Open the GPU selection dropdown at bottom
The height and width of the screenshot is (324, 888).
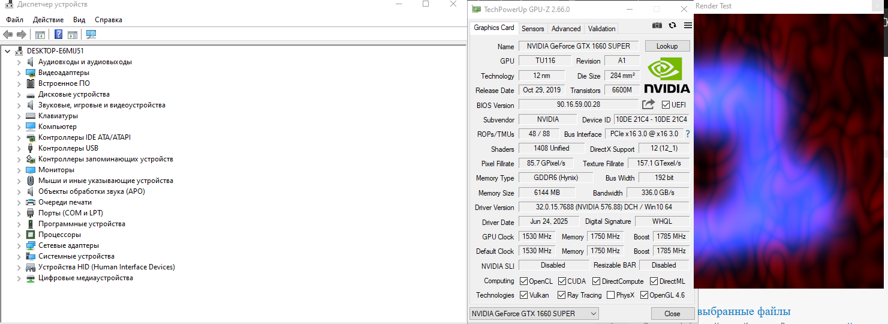(x=534, y=313)
